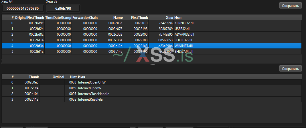Click Name value 0002c0d4
The image size is (306, 128).
(x=115, y=40)
